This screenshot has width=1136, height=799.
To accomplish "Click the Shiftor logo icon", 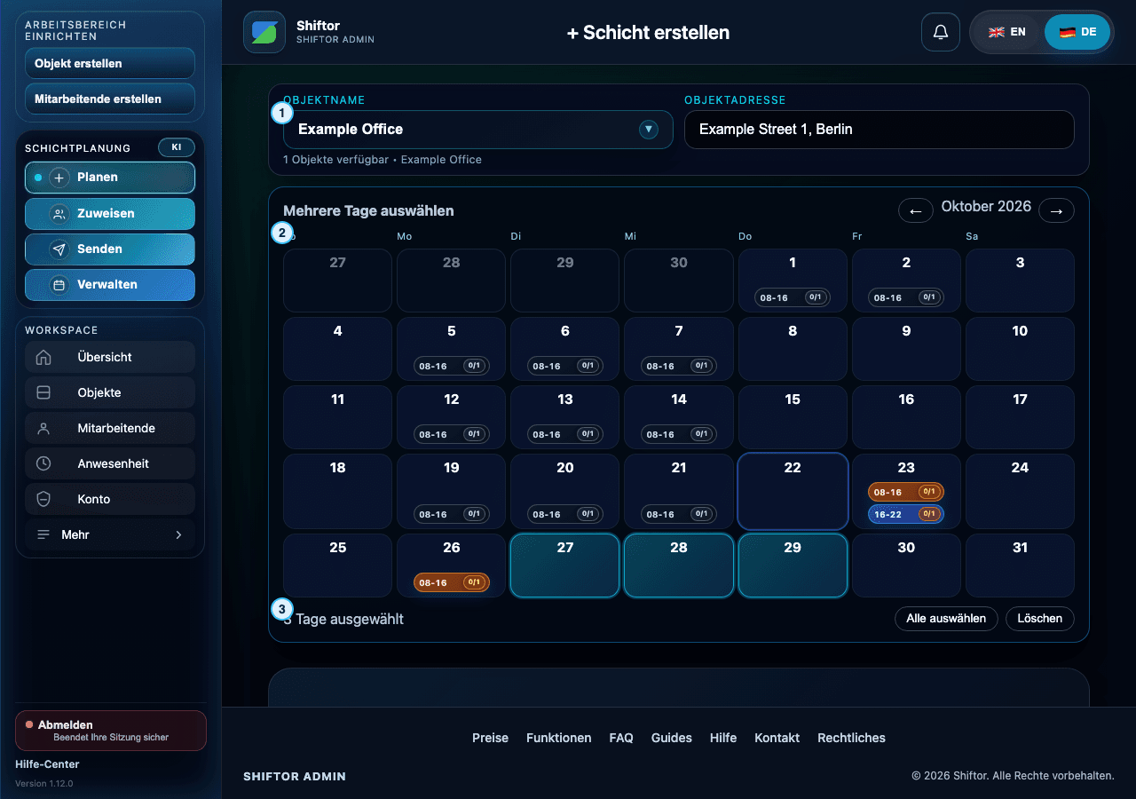I will click(264, 32).
